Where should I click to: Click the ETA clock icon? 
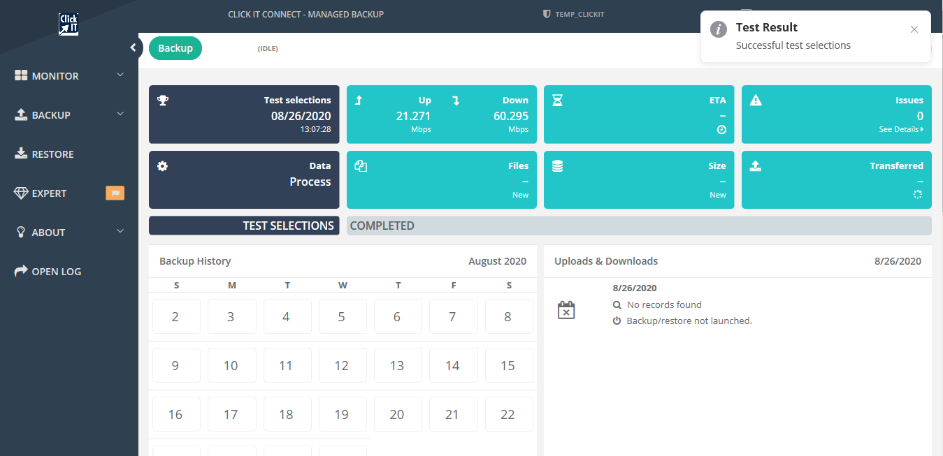point(721,129)
